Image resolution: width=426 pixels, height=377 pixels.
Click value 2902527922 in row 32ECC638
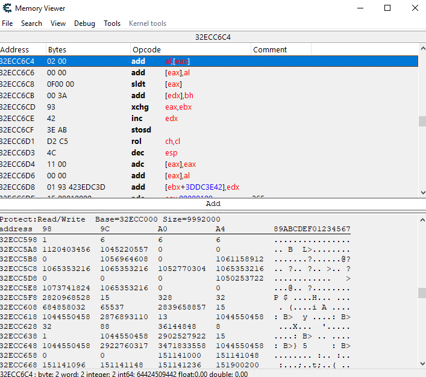pos(182,336)
